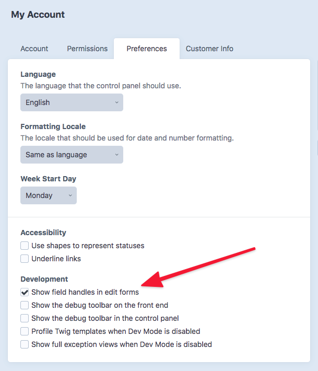The height and width of the screenshot is (371, 318).
Task: Expand the 'Same as language' locale dropdown
Action: pos(72,155)
